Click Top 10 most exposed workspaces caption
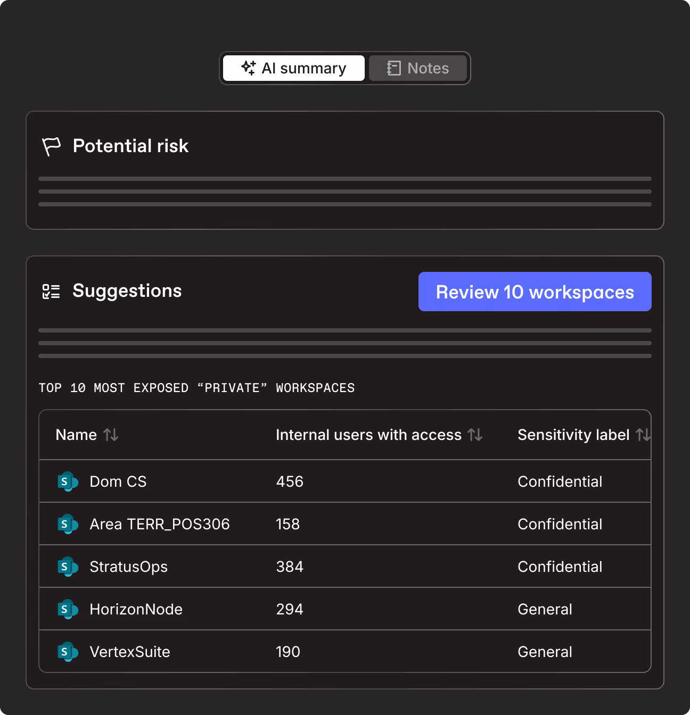The width and height of the screenshot is (690, 715). pyautogui.click(x=196, y=388)
